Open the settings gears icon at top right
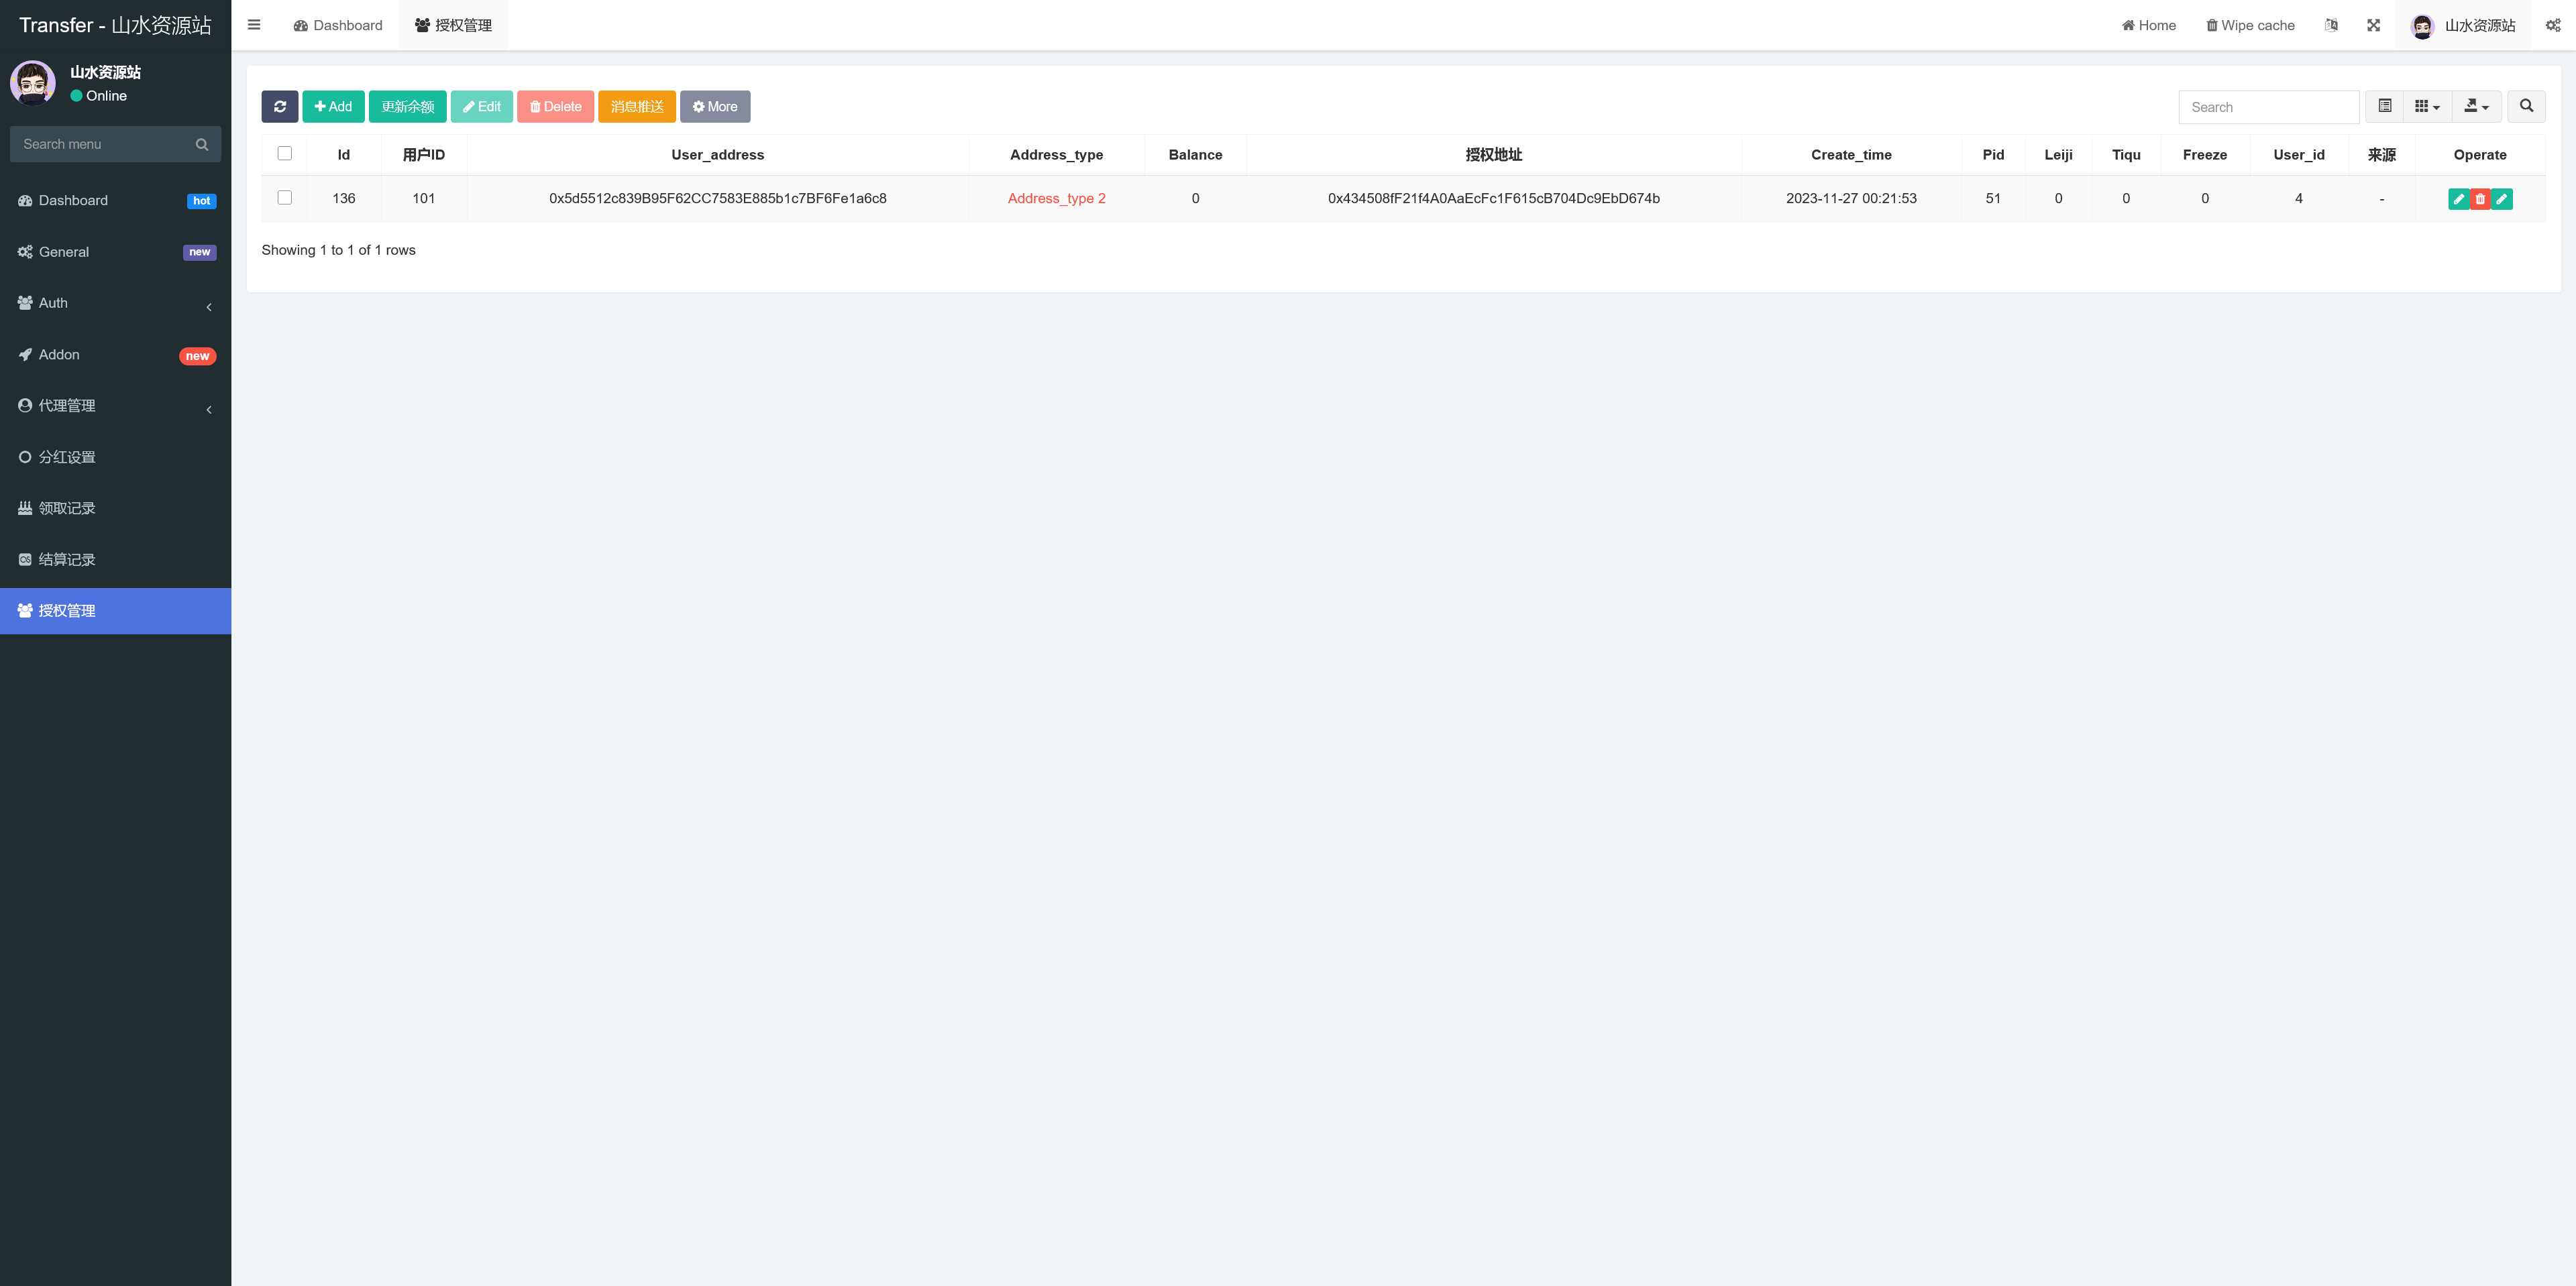The height and width of the screenshot is (1286, 2576). coord(2553,25)
